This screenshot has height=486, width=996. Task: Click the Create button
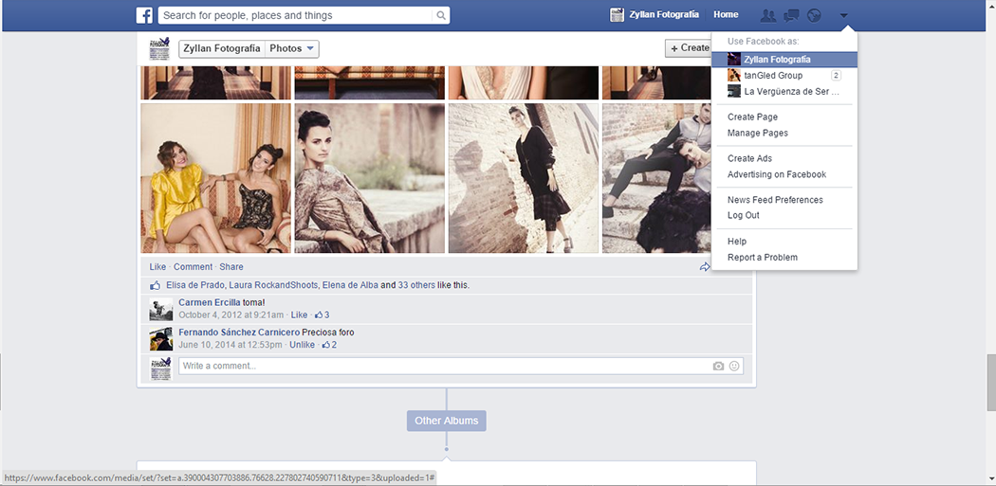coord(688,47)
